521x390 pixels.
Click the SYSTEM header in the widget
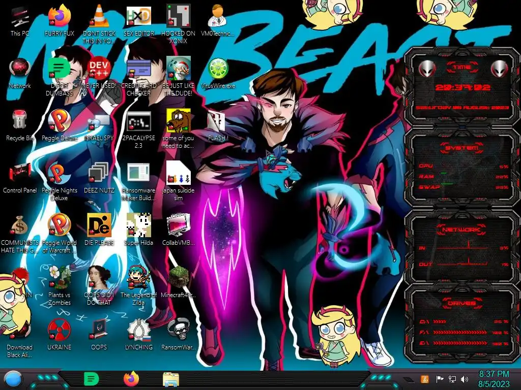461,148
